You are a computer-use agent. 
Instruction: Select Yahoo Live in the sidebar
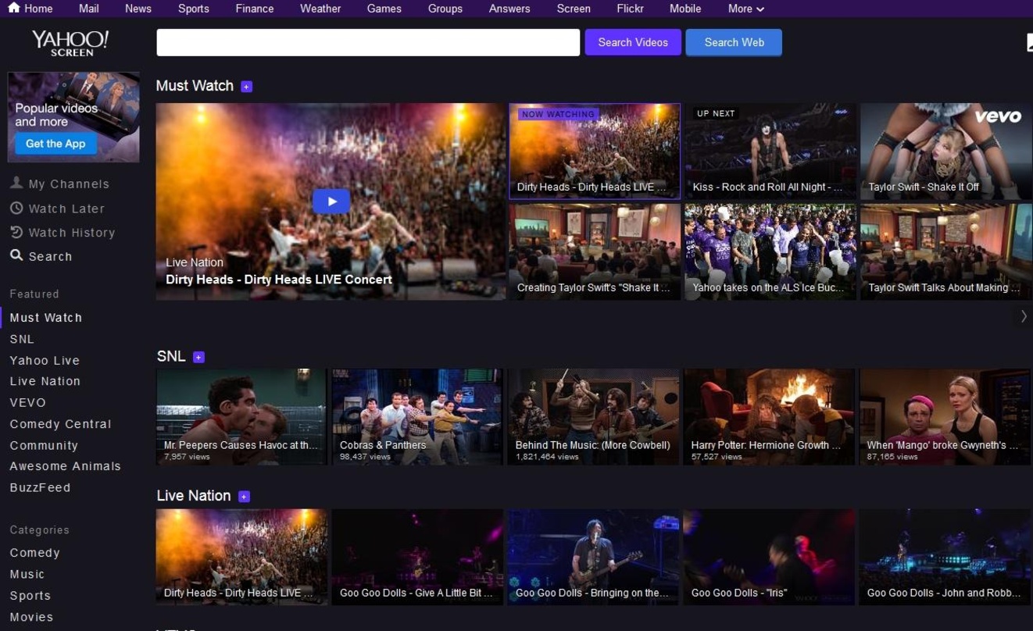[45, 361]
